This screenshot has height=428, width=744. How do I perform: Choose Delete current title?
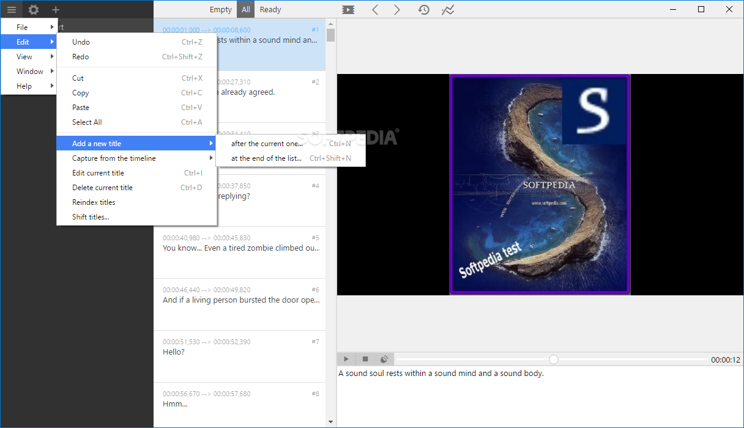[137, 188]
